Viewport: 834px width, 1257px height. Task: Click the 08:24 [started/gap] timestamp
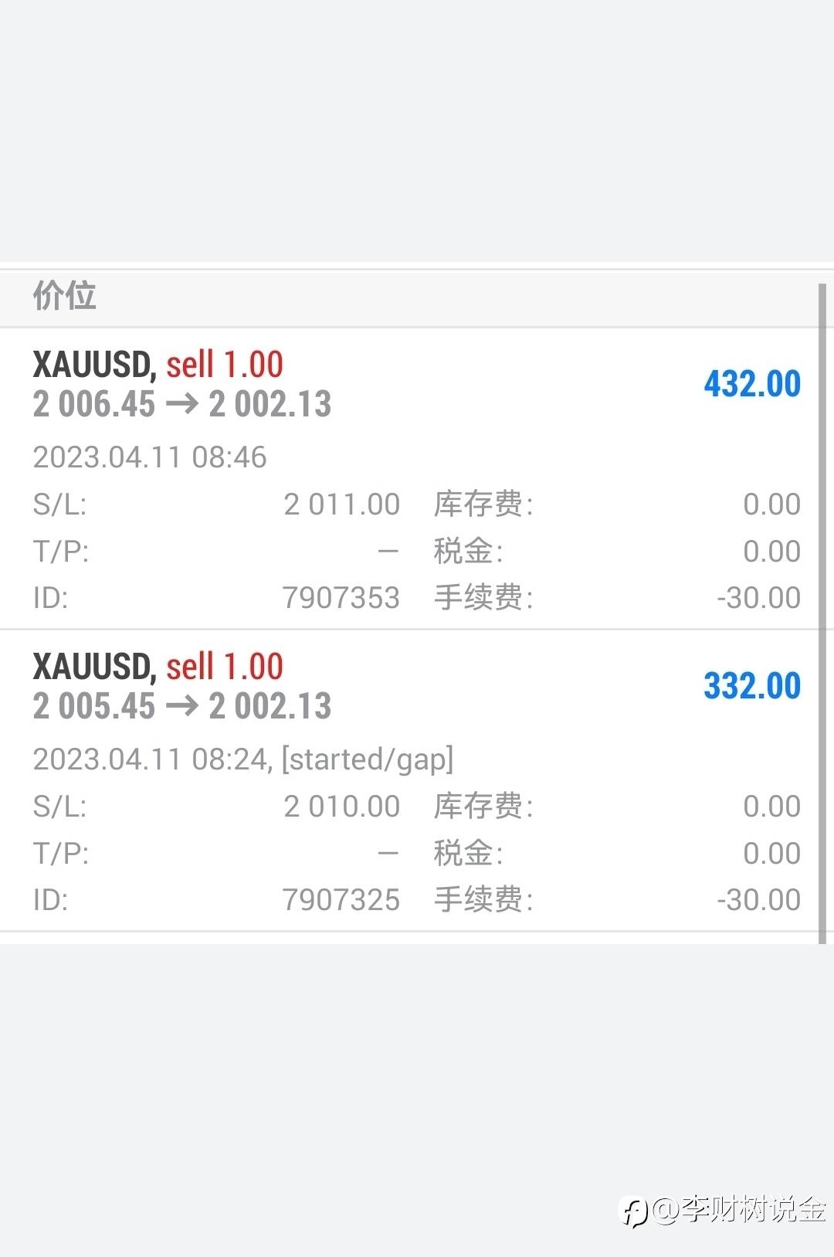tap(242, 759)
